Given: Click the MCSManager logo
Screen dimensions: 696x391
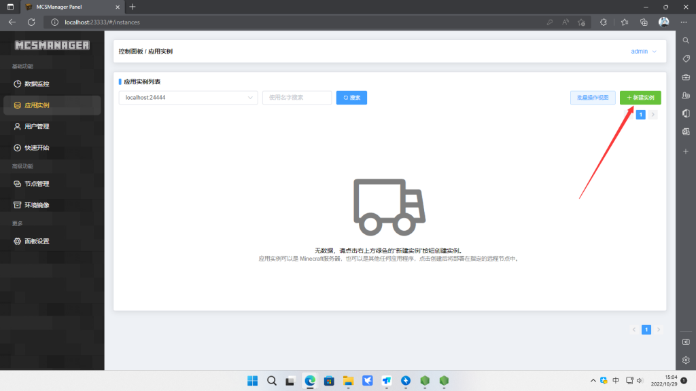Looking at the screenshot, I should pos(52,45).
